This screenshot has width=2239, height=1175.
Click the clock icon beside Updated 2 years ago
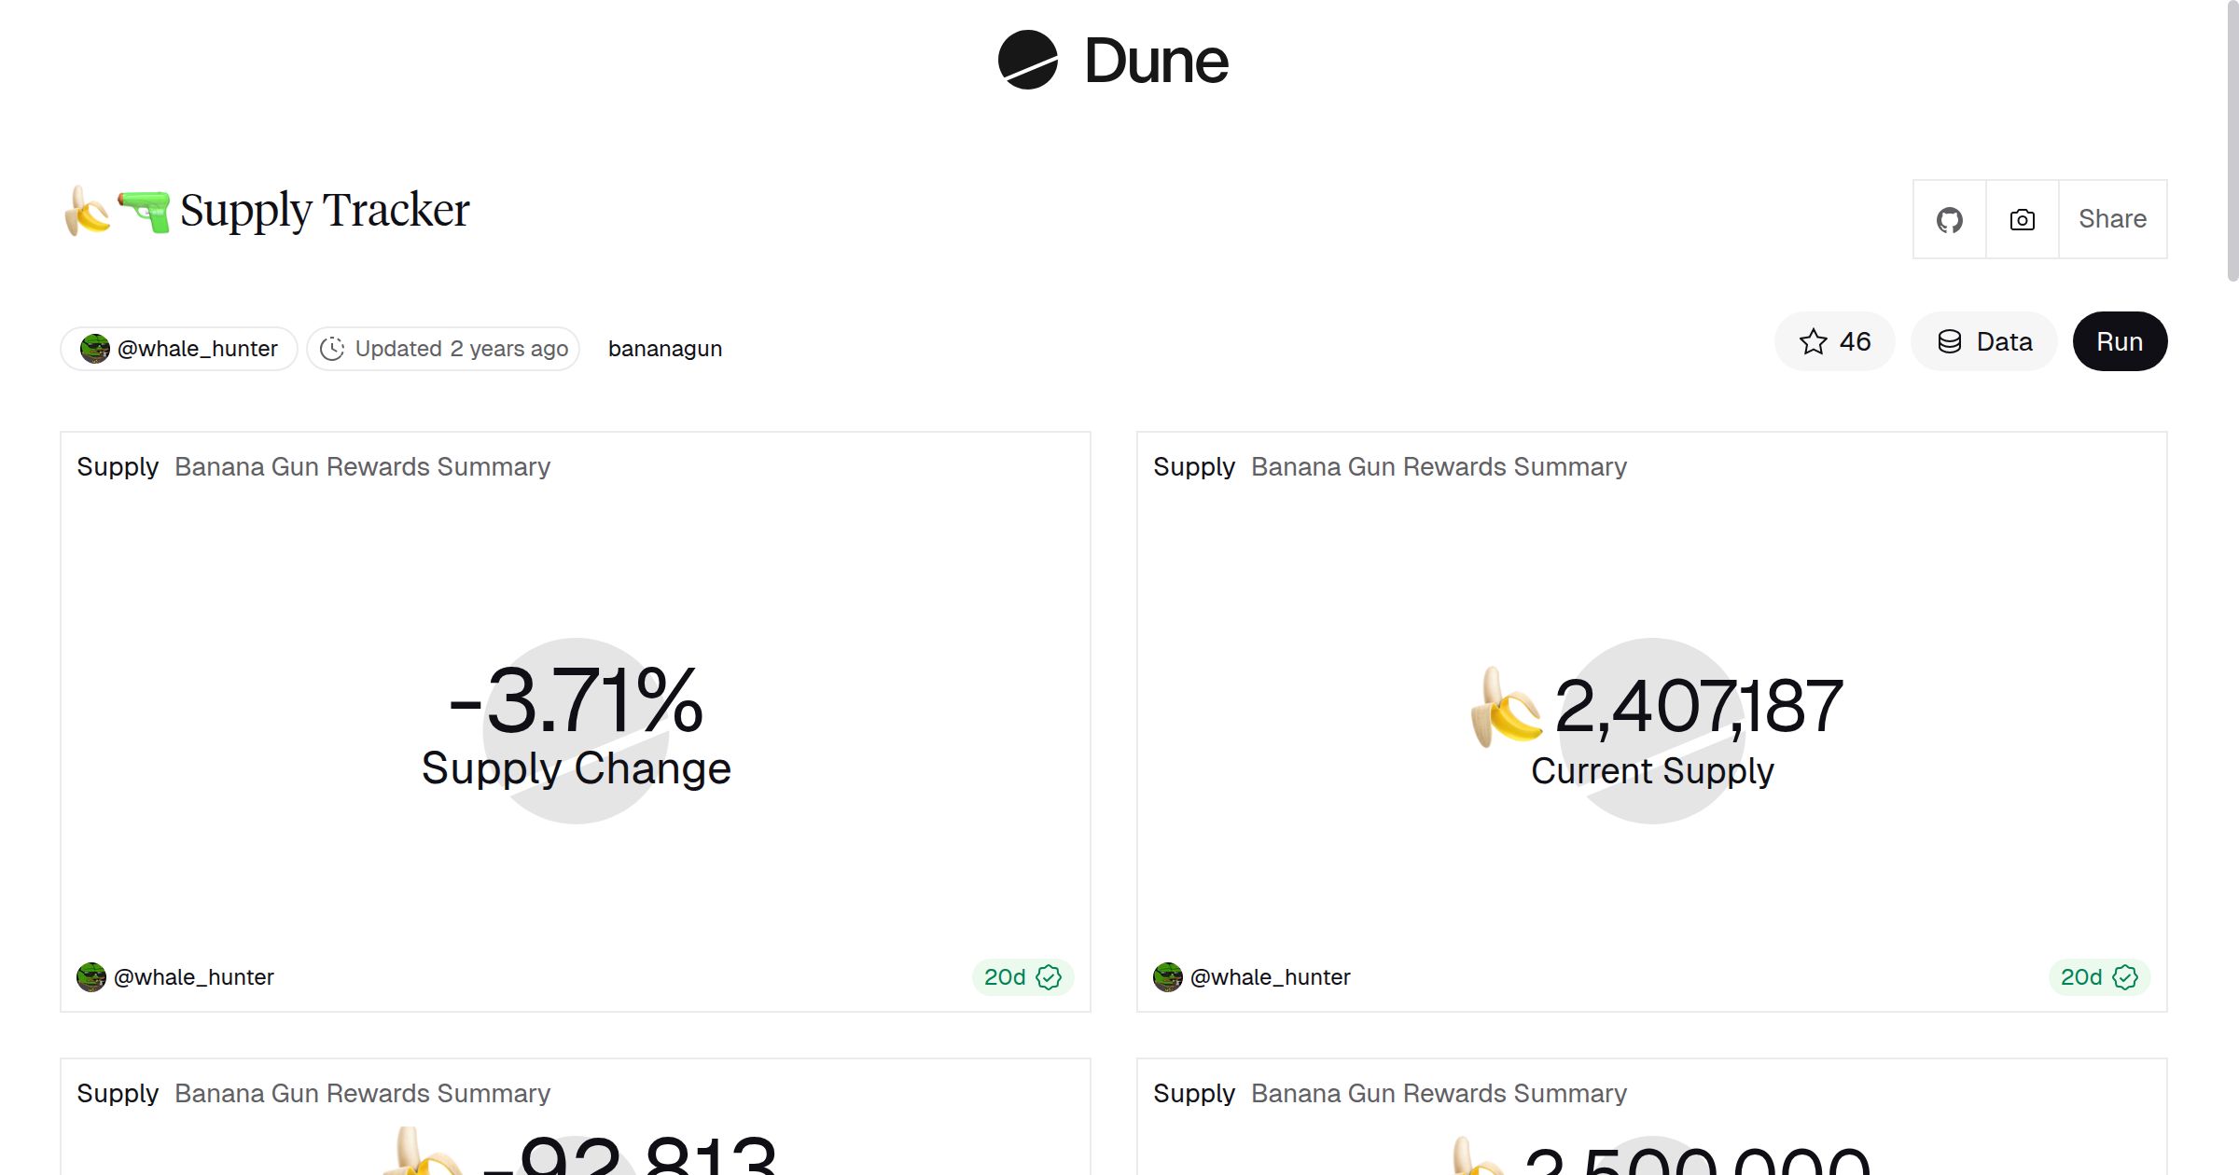pyautogui.click(x=333, y=348)
